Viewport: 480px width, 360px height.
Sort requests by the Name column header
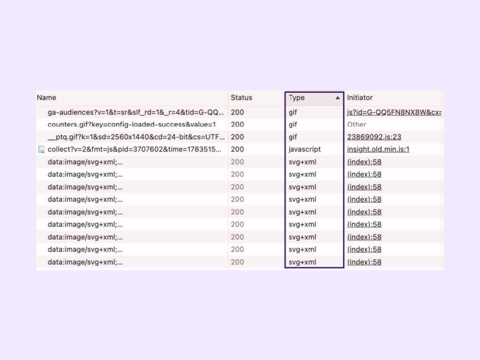[x=46, y=97]
